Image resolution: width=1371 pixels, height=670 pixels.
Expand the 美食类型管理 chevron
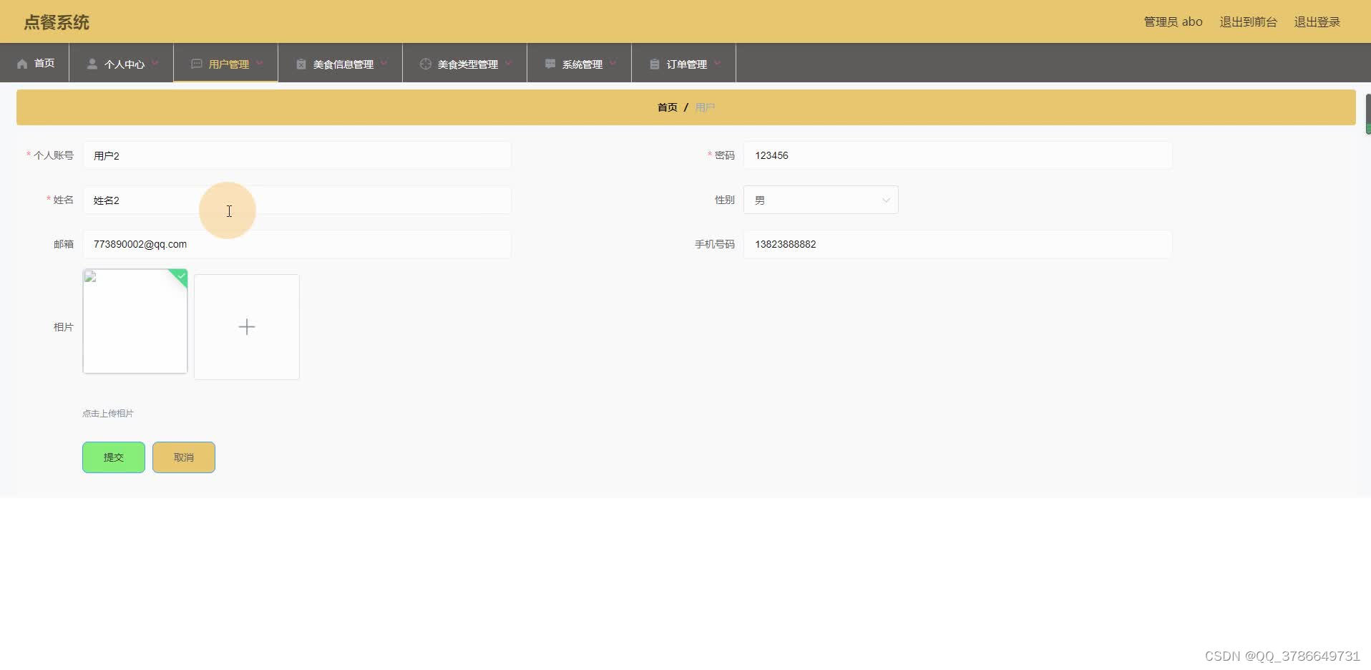pyautogui.click(x=508, y=63)
